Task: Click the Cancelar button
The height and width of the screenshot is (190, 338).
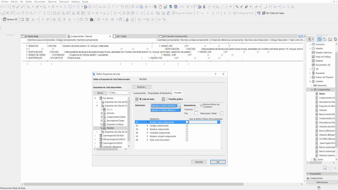Action: [199, 162]
